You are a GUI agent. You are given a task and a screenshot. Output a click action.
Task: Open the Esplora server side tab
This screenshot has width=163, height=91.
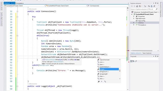(2, 6)
